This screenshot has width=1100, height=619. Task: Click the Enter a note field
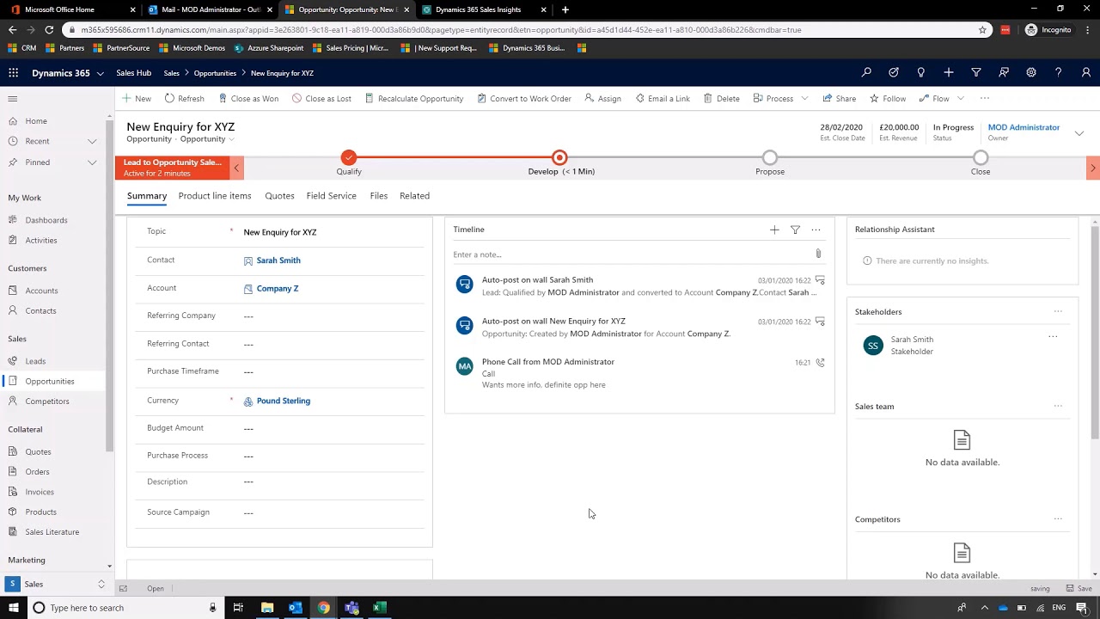pyautogui.click(x=632, y=254)
